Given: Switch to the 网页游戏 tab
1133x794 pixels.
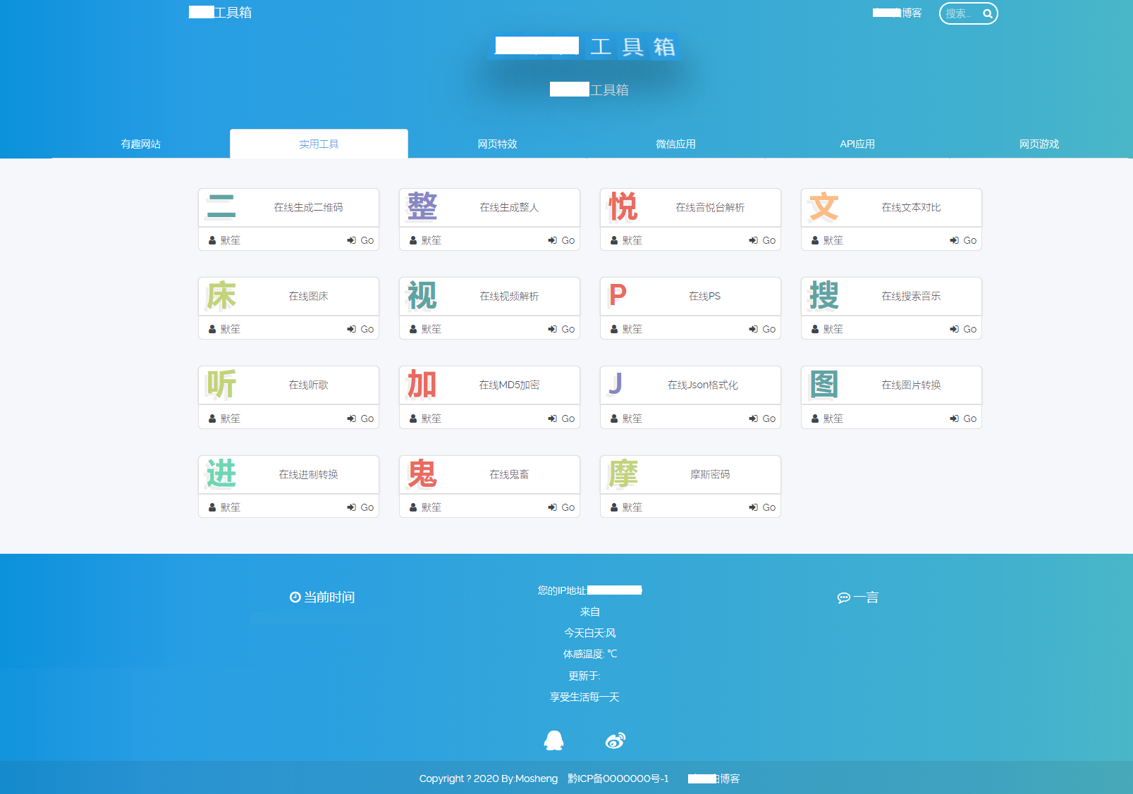Looking at the screenshot, I should coord(1039,144).
